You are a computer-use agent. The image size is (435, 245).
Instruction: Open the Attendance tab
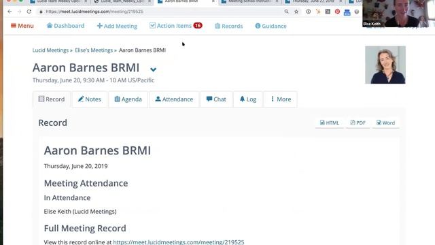tap(174, 99)
